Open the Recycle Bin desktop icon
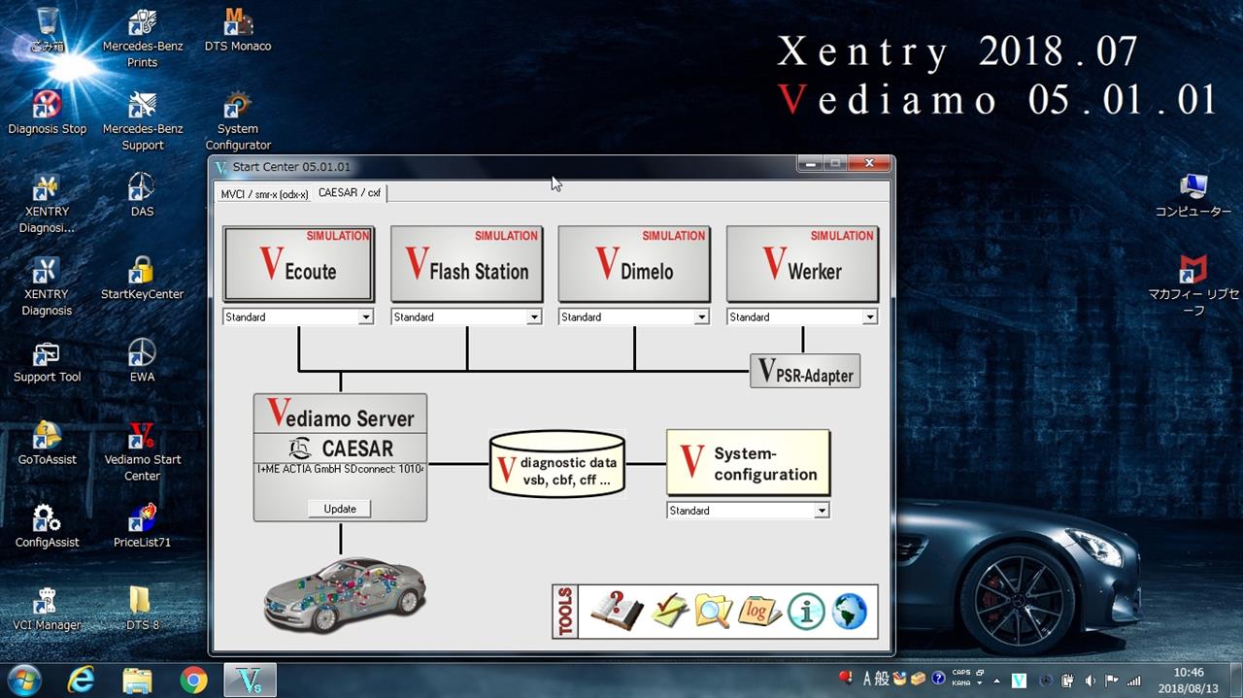Screen dimensions: 1243x698 (47, 30)
